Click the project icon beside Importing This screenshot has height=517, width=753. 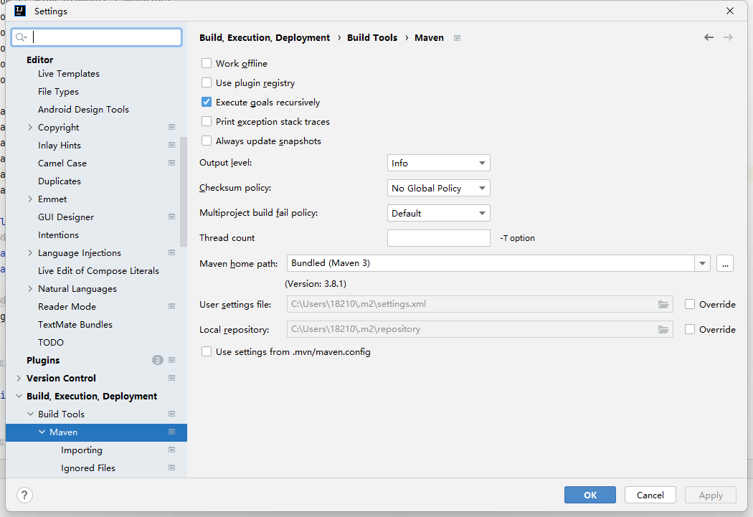[x=171, y=450]
